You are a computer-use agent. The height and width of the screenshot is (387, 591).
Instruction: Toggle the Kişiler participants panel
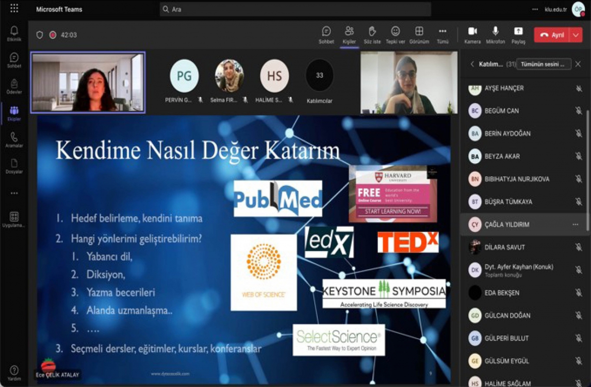tap(349, 35)
